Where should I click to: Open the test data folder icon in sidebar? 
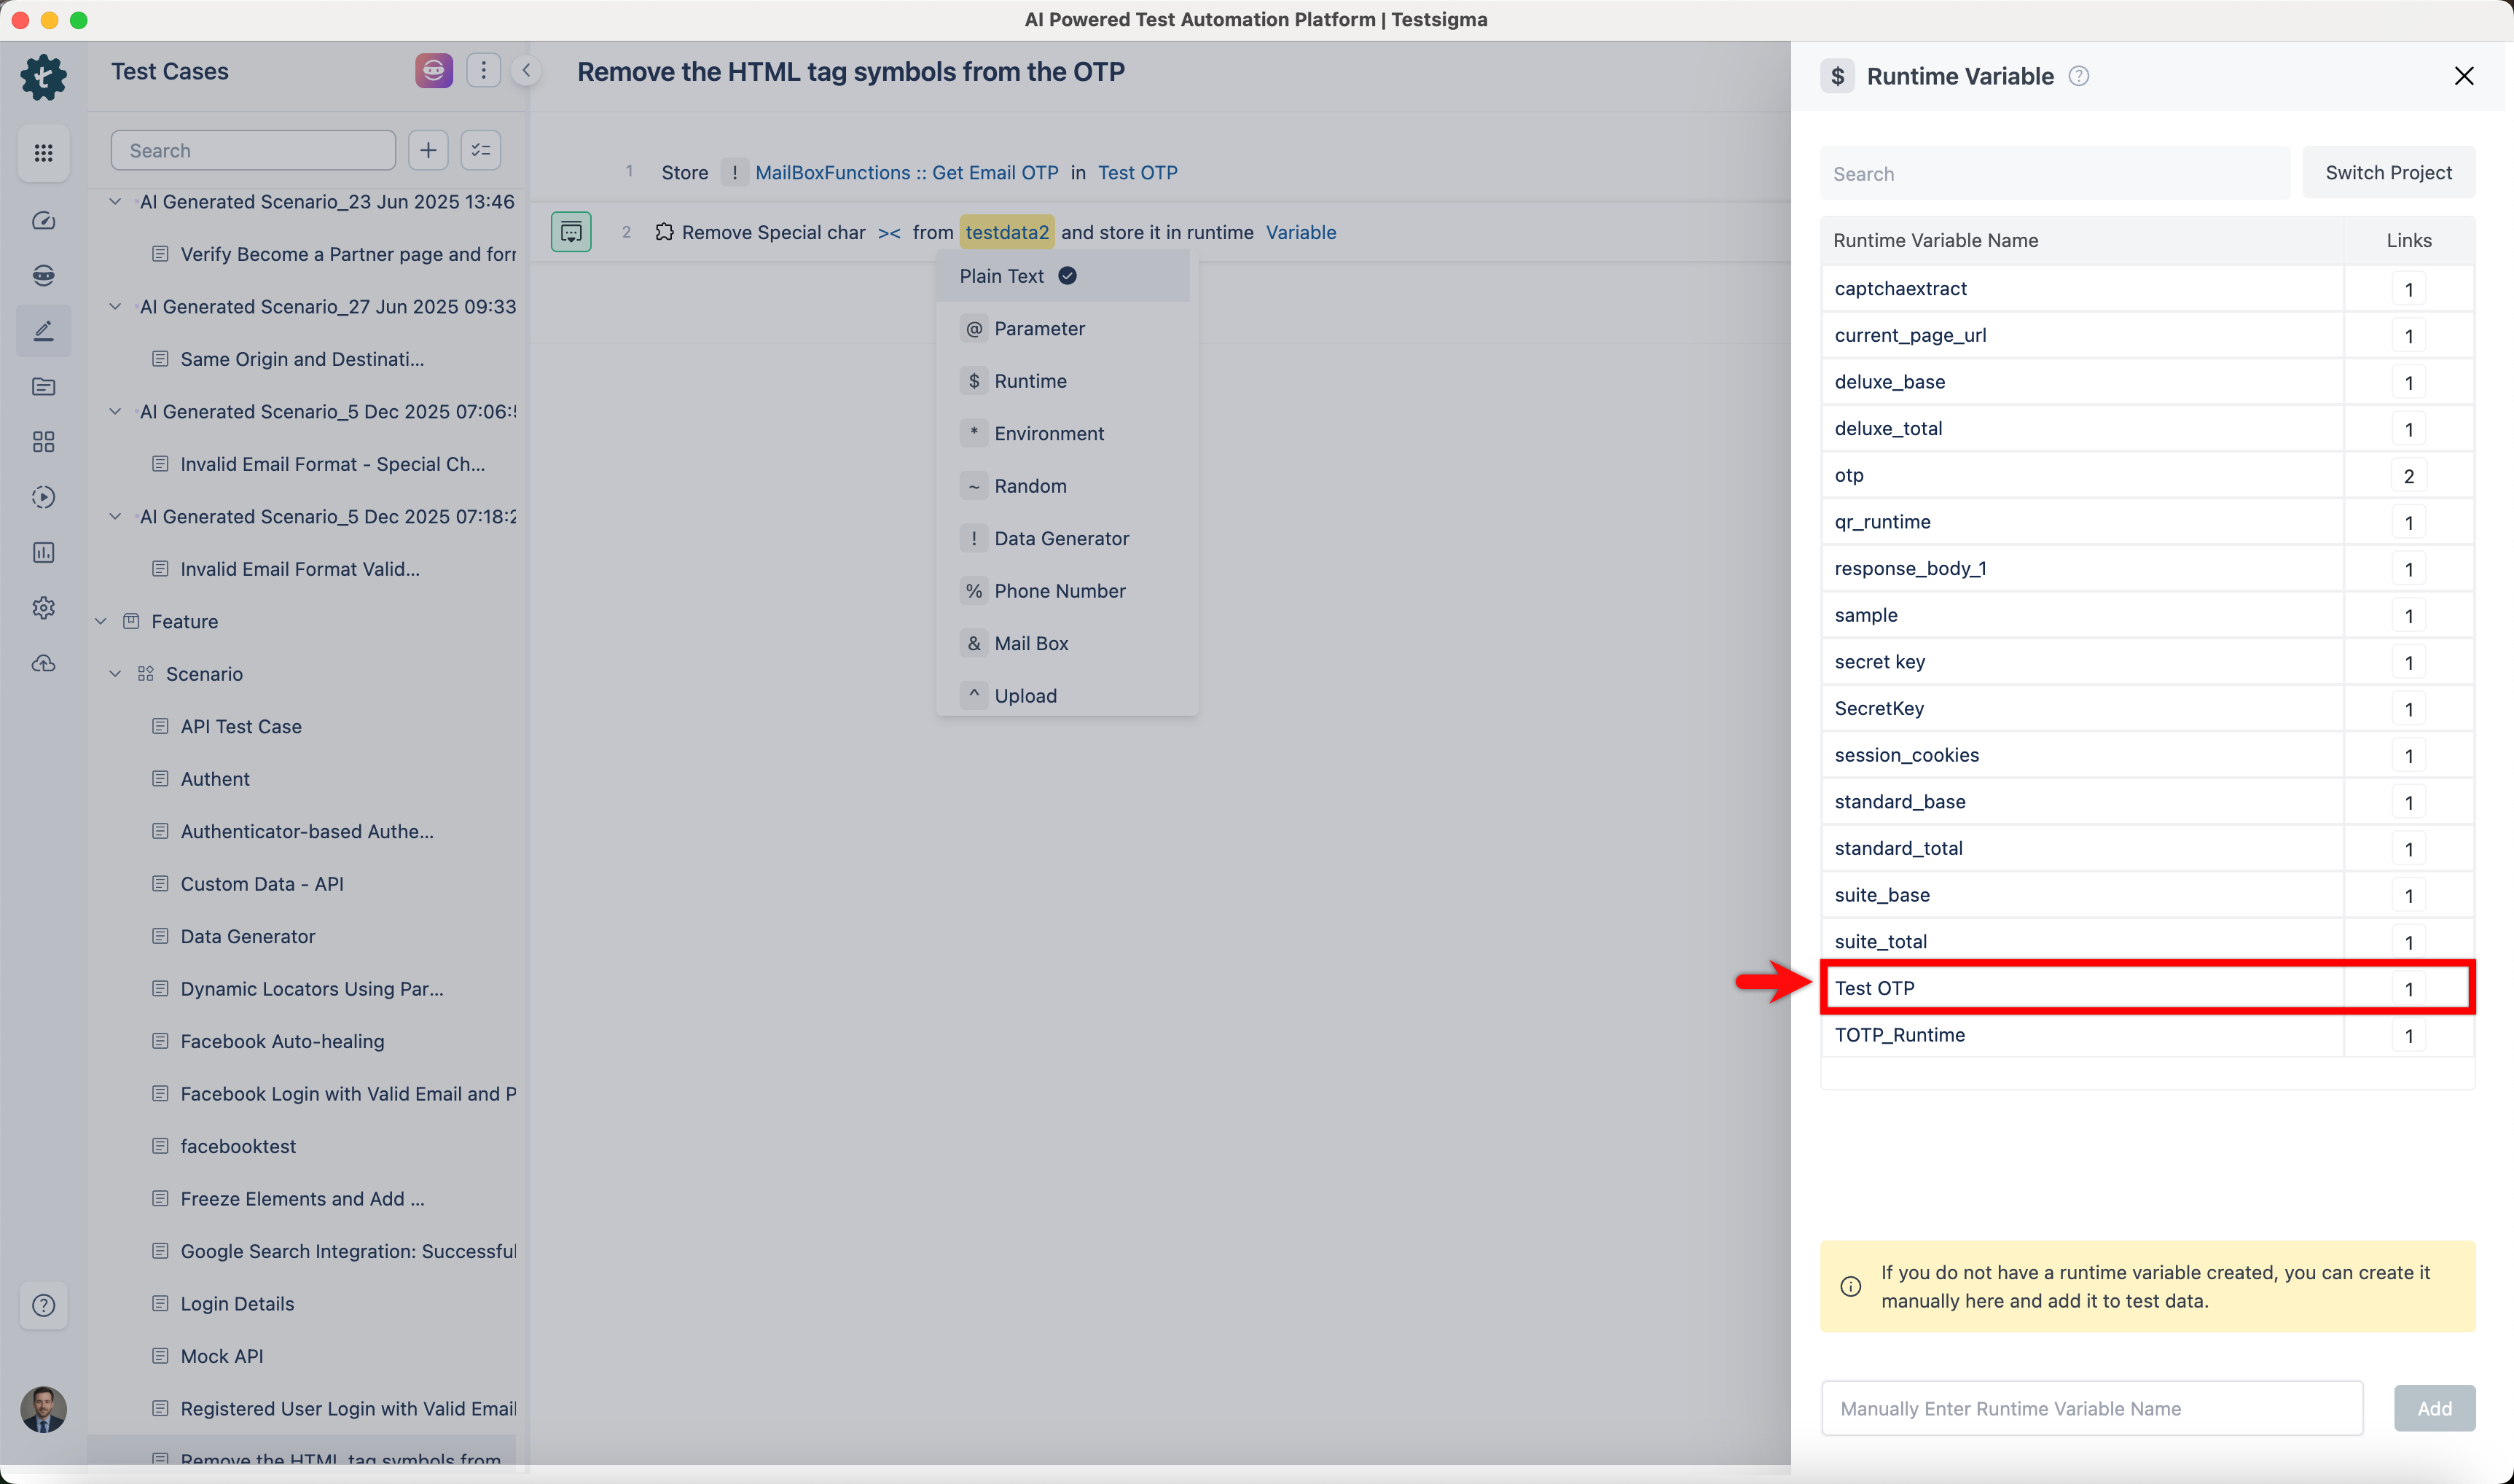[x=43, y=387]
